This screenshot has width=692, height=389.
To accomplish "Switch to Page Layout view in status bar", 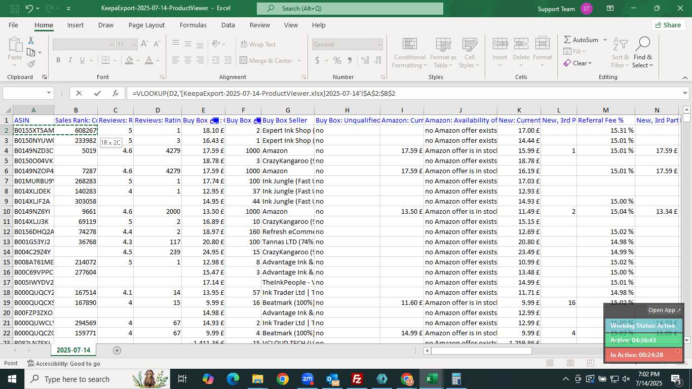I will (x=570, y=363).
